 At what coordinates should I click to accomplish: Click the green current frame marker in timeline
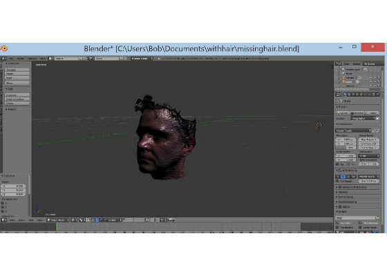pyautogui.click(x=57, y=227)
